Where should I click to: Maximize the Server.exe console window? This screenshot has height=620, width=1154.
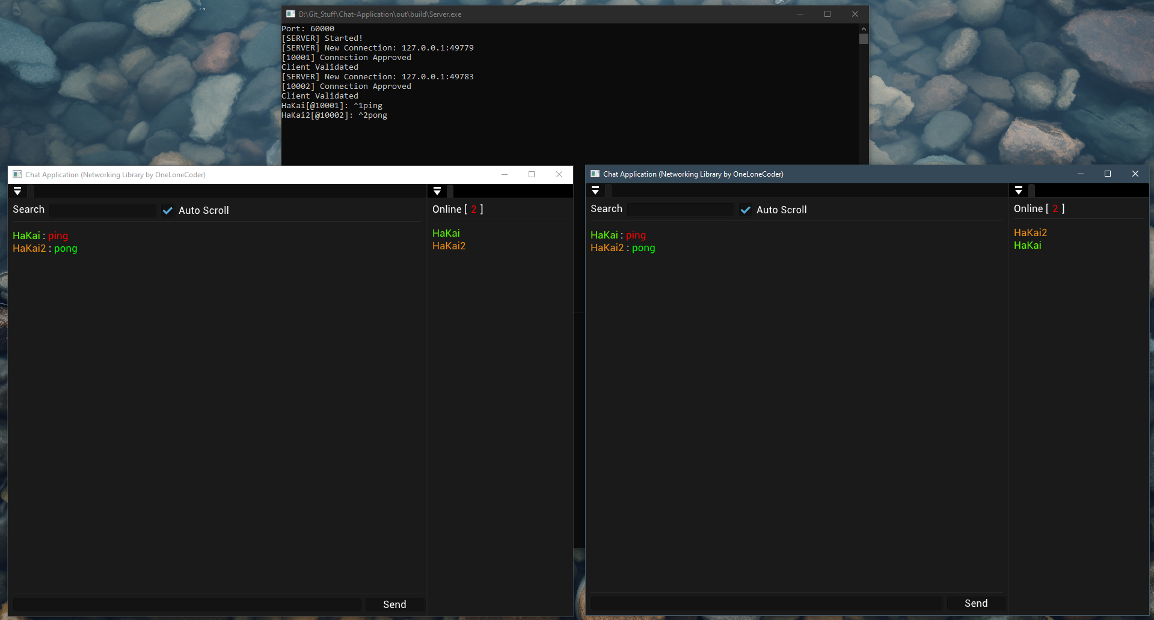coord(827,14)
